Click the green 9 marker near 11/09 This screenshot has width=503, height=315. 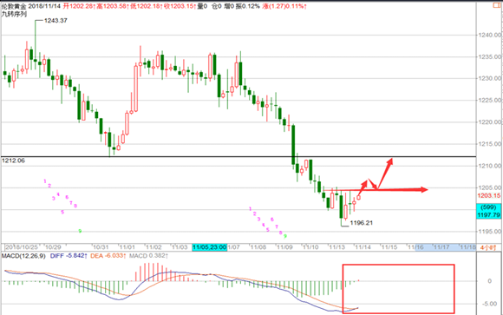(284, 236)
